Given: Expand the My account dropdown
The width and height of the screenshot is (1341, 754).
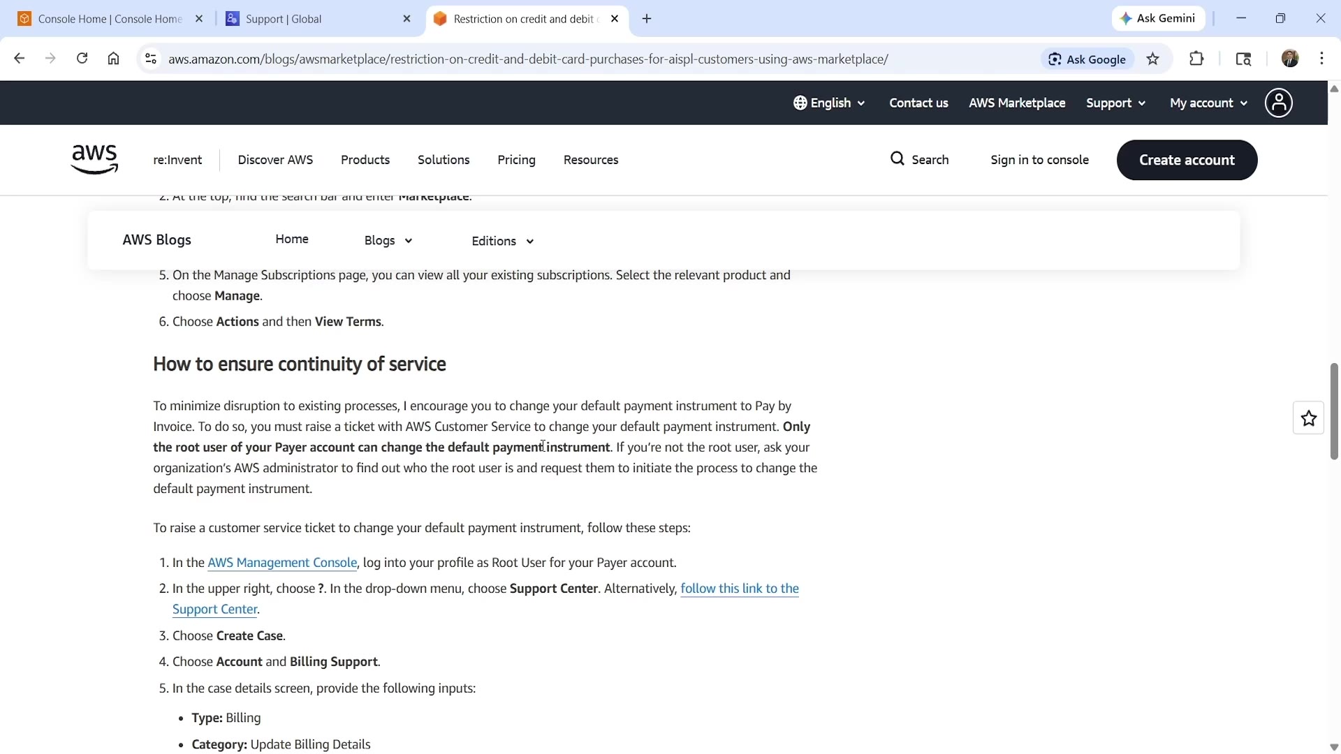Looking at the screenshot, I should pos(1208,103).
